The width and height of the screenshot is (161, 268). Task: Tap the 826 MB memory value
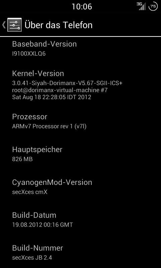[22, 159]
